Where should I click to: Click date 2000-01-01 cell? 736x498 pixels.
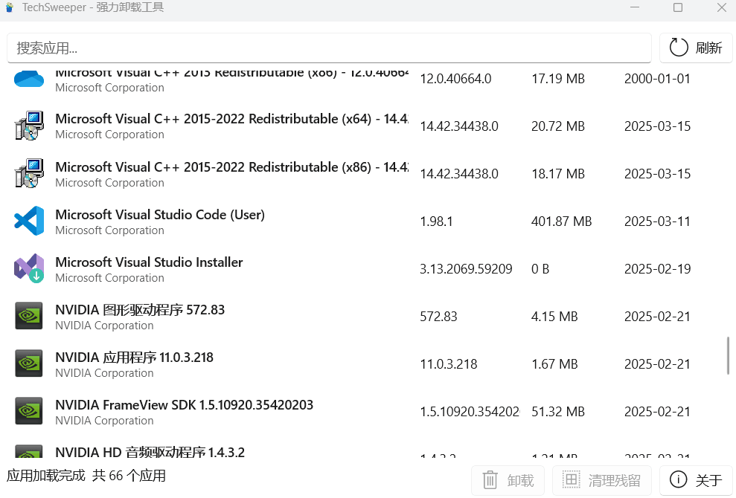(657, 79)
